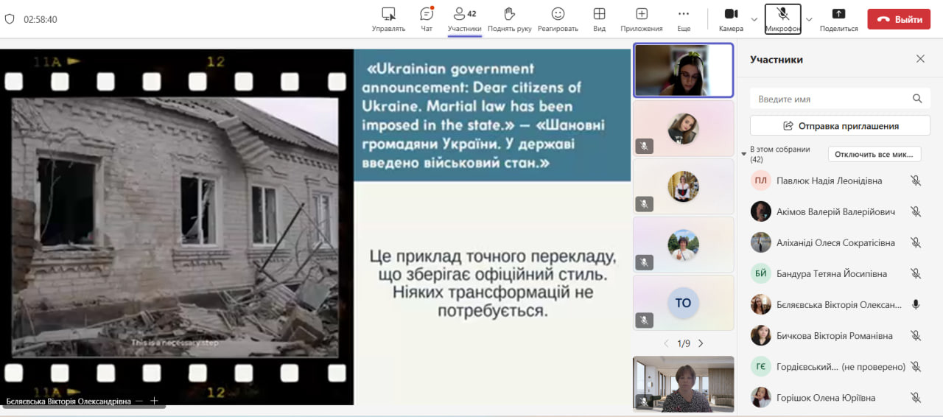This screenshot has height=417, width=943.
Task: Select the Участники participants tab
Action: 464,18
